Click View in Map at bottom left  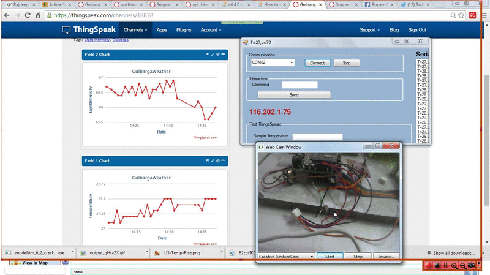click(35, 263)
